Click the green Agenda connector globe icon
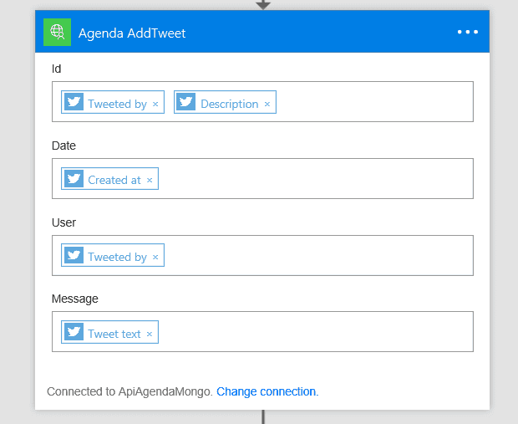The image size is (518, 424). [x=57, y=32]
